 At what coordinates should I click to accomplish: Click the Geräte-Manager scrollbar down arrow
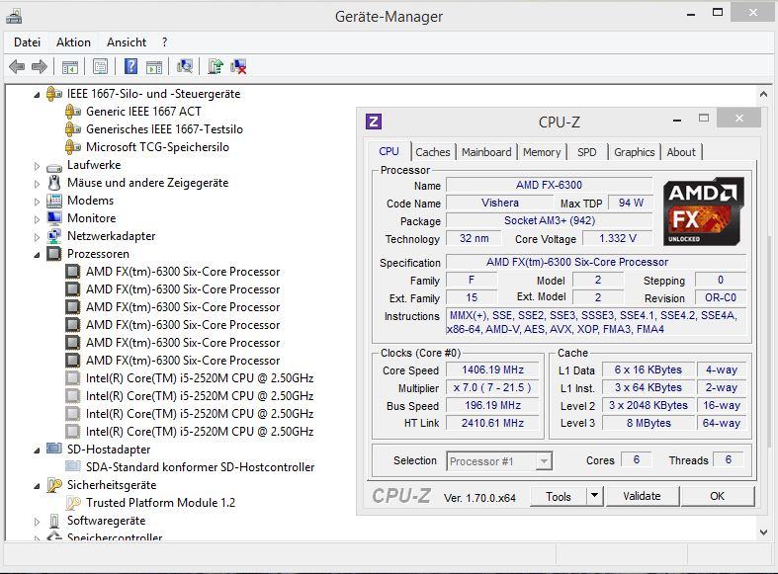point(763,532)
